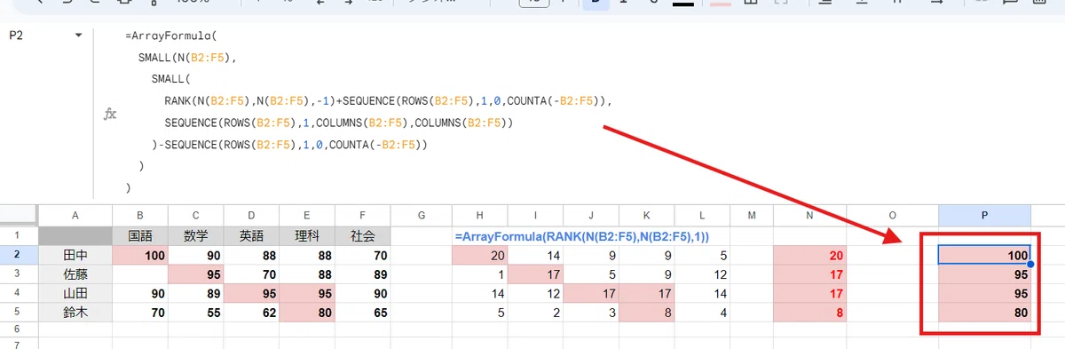Select column J header
The width and height of the screenshot is (1065, 349).
click(591, 216)
